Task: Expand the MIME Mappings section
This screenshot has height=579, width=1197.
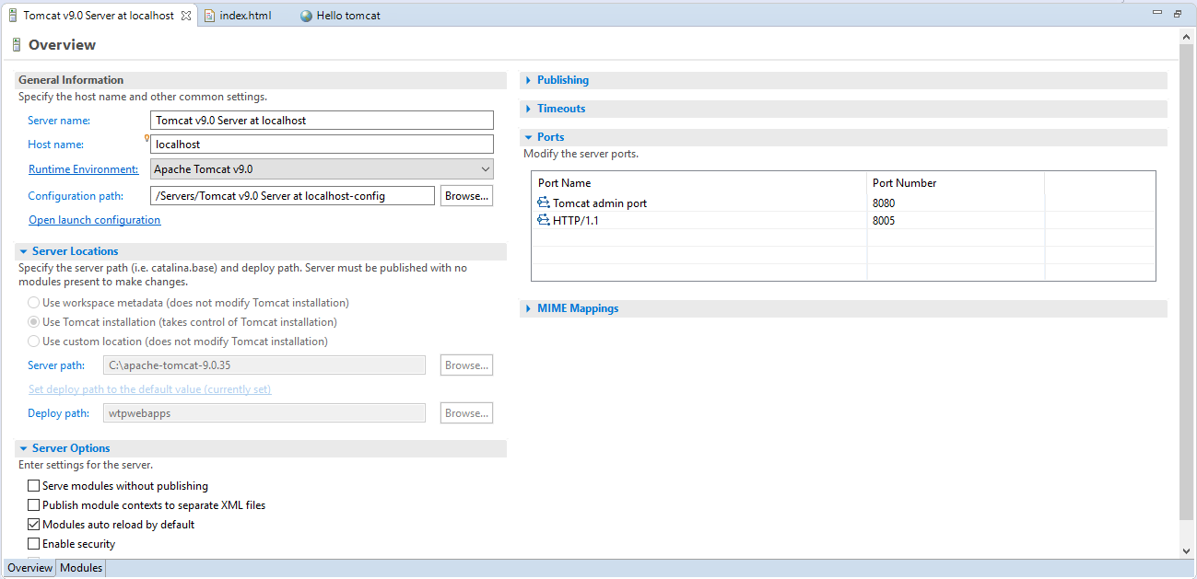Action: [x=528, y=308]
